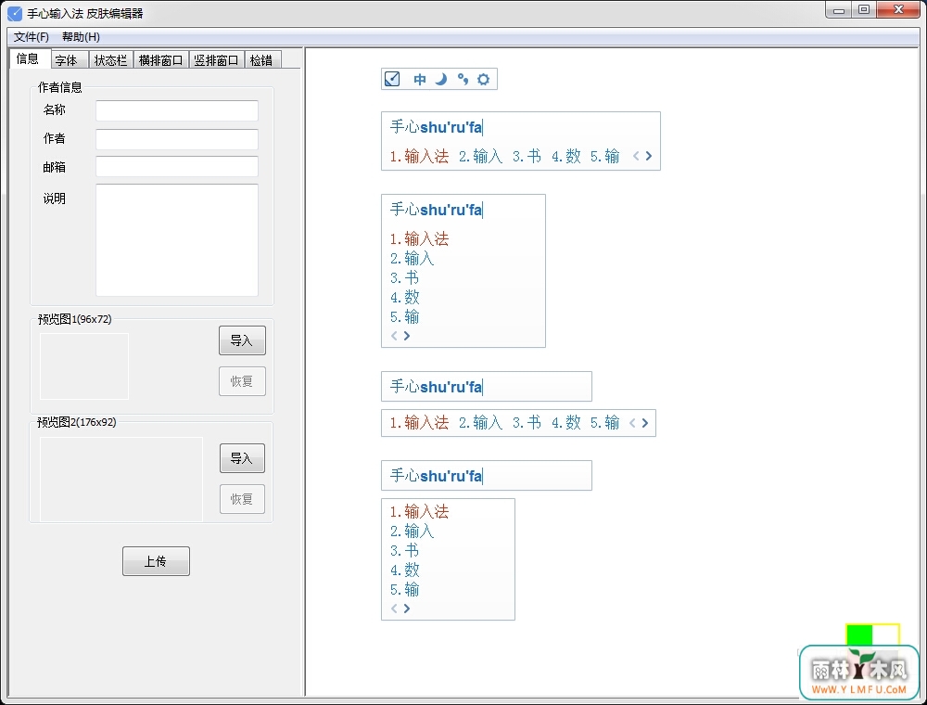927x705 pixels.
Task: Click composition box above the bottom vertical candidate list
Action: [x=487, y=476]
